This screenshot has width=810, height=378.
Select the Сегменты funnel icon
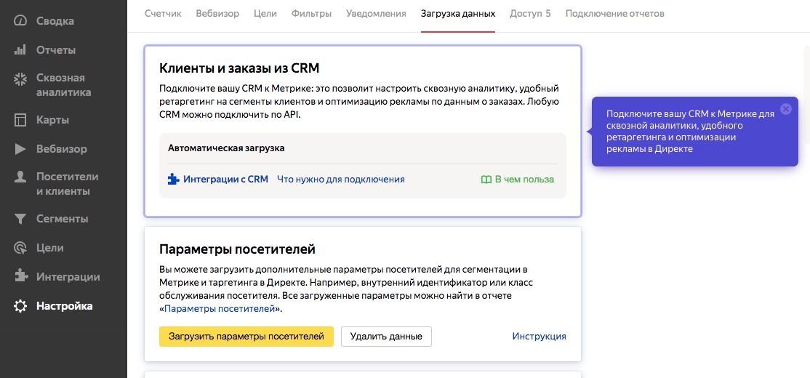(20, 219)
